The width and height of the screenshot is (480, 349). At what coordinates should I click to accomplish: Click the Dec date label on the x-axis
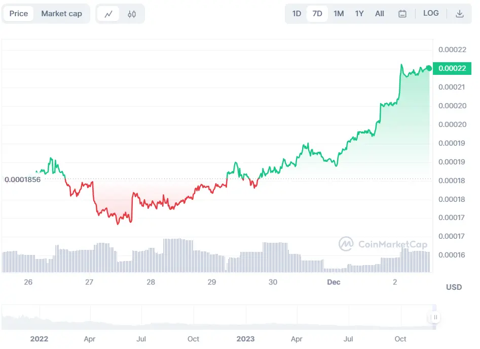click(x=334, y=282)
